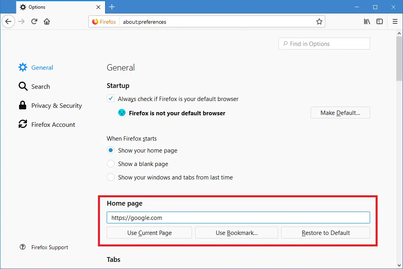Click the Firefox Account sync icon
This screenshot has width=403, height=269.
point(22,124)
